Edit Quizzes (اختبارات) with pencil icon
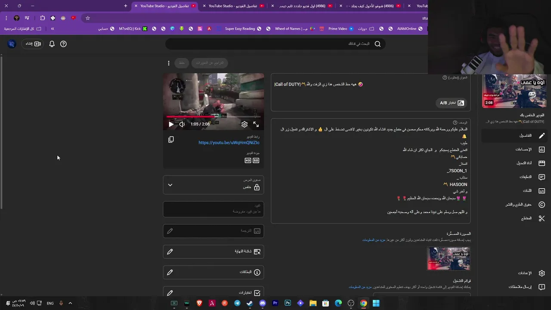The height and width of the screenshot is (310, 551). (170, 293)
